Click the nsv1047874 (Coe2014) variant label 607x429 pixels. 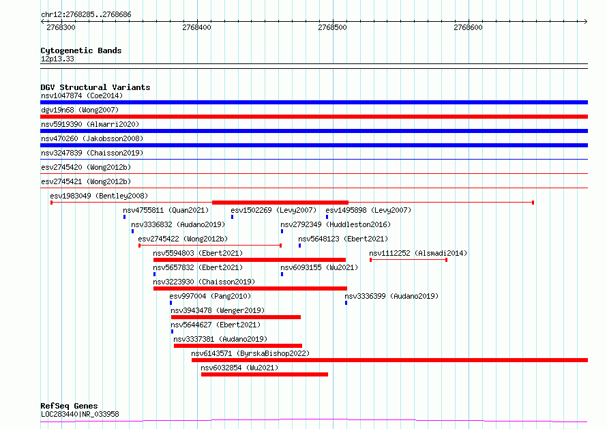pos(82,95)
